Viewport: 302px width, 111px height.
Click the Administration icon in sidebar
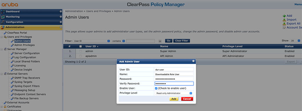click(x=2, y=27)
